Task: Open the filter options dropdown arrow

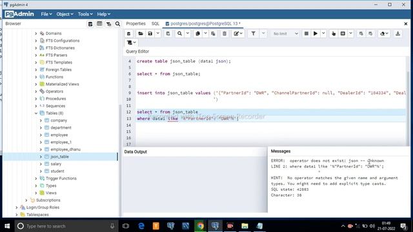Action: pyautogui.click(x=263, y=34)
